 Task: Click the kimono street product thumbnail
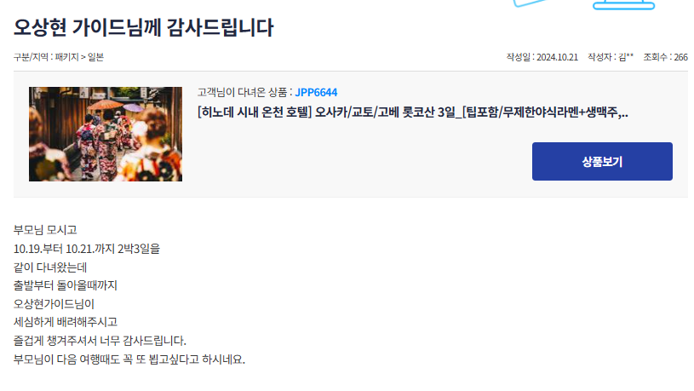point(106,134)
